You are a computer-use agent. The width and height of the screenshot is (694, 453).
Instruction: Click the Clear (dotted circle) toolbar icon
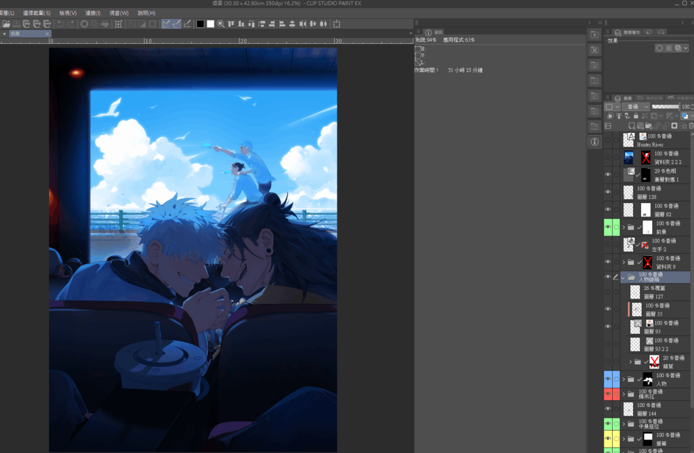pos(84,24)
